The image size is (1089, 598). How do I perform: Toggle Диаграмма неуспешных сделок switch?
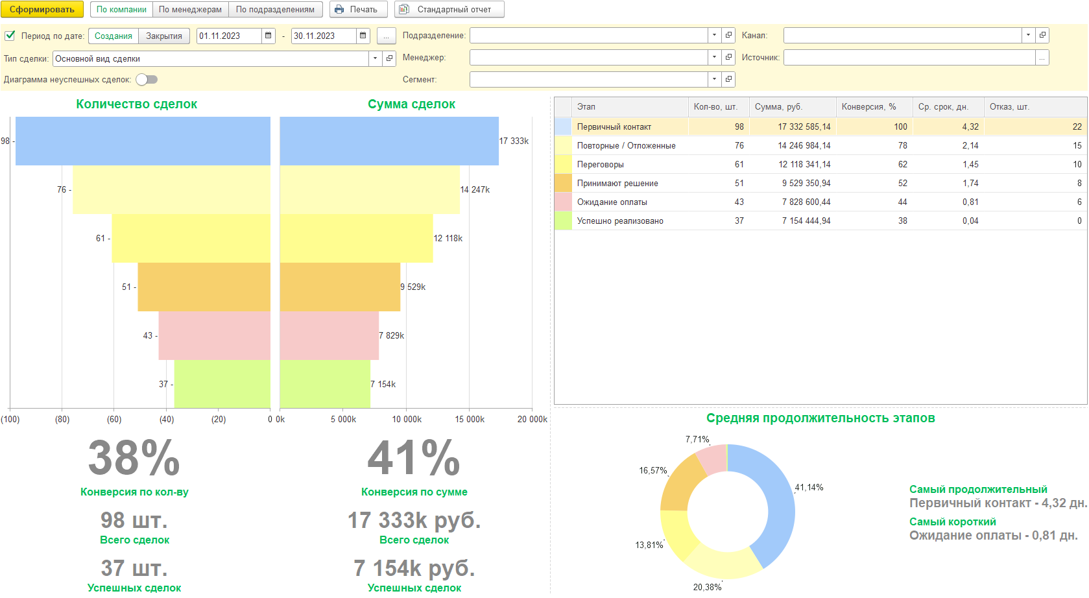tap(147, 80)
